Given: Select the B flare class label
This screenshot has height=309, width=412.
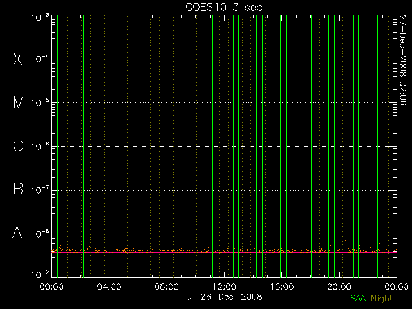Looking at the screenshot, I should coord(18,189).
